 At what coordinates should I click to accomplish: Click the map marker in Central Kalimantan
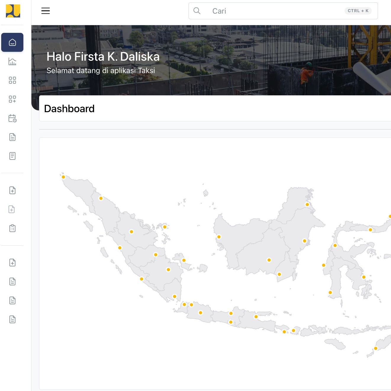coord(269,260)
